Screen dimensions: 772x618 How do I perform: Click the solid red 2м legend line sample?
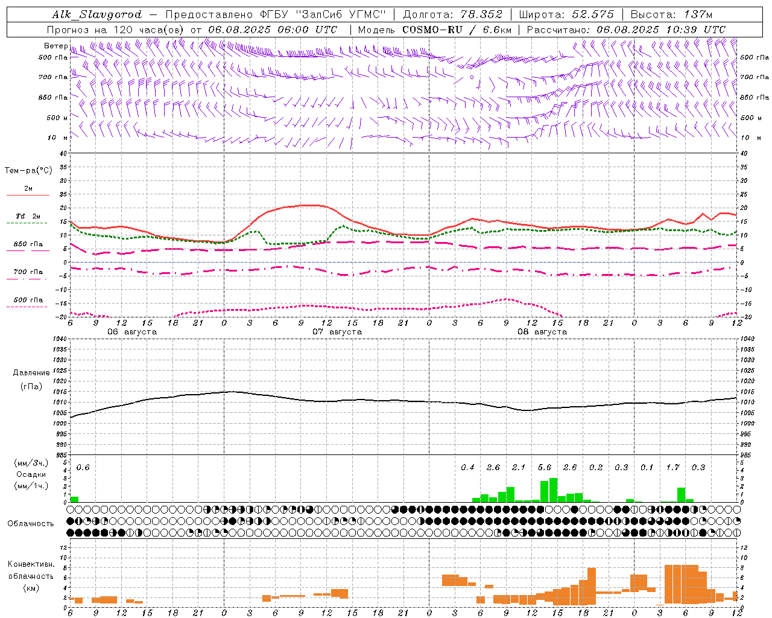pyautogui.click(x=28, y=195)
